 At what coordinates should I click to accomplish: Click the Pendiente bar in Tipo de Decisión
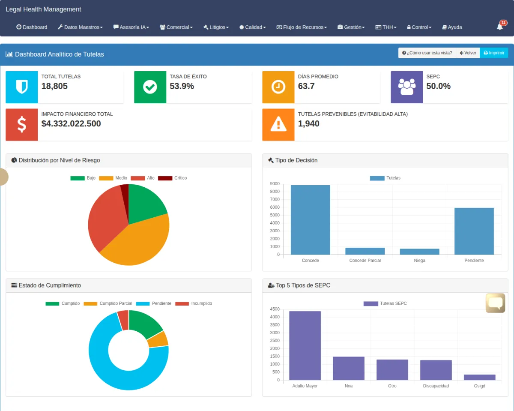coord(474,231)
